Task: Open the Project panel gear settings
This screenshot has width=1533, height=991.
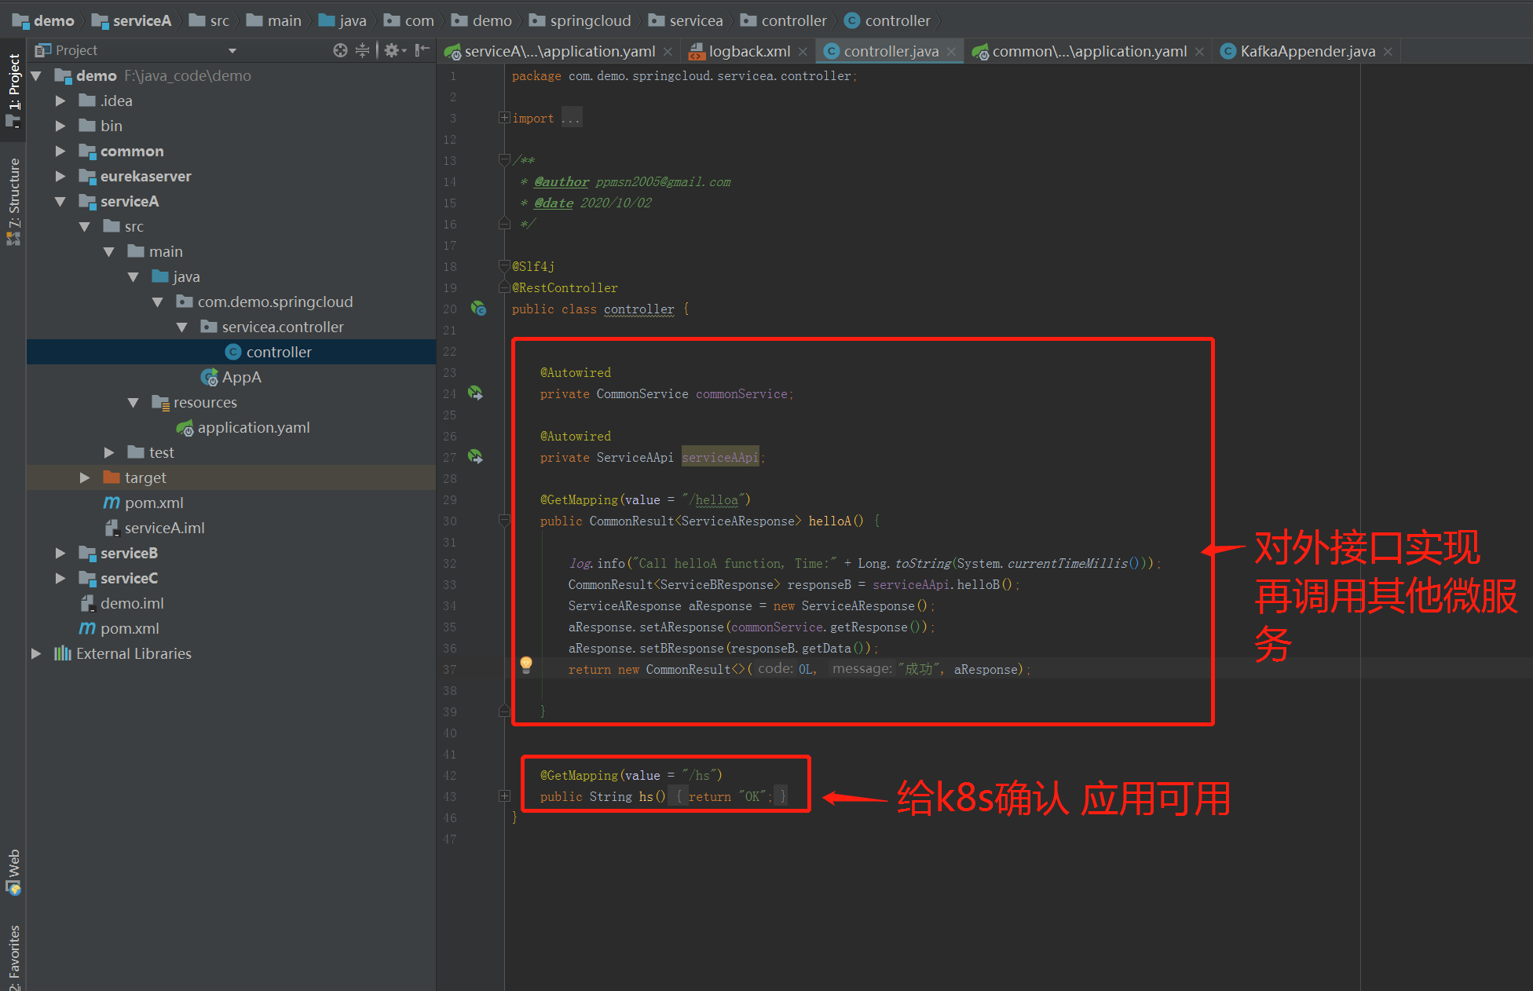Action: 393,50
